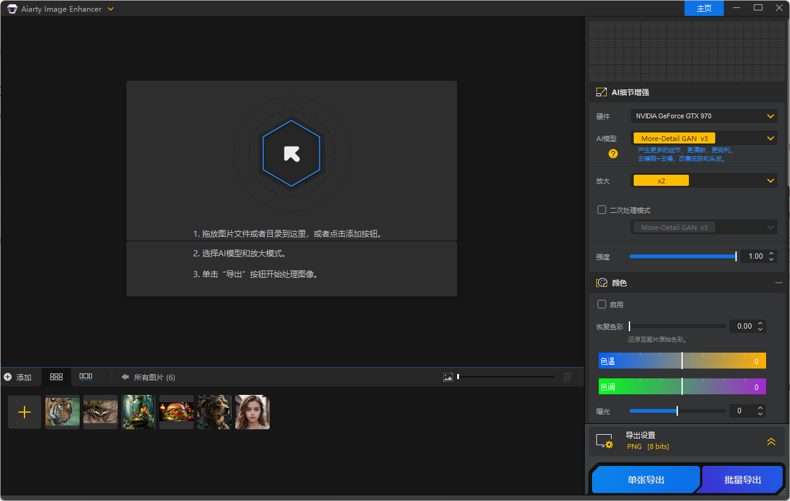Select the list view icon above thumbnails
Image resolution: width=790 pixels, height=501 pixels.
85,377
